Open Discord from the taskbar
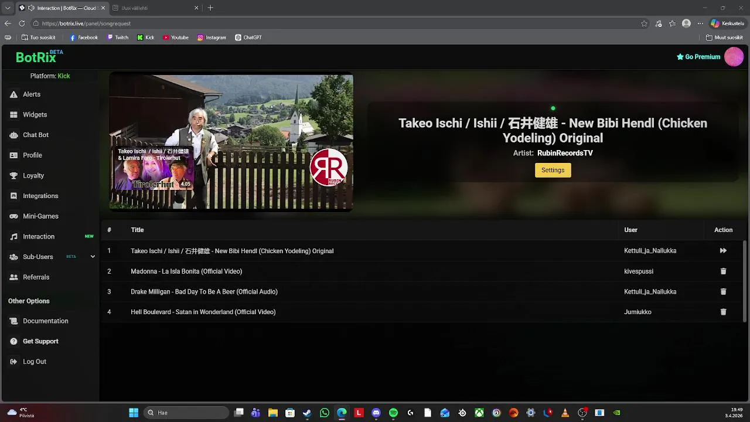This screenshot has height=422, width=750. 376,413
